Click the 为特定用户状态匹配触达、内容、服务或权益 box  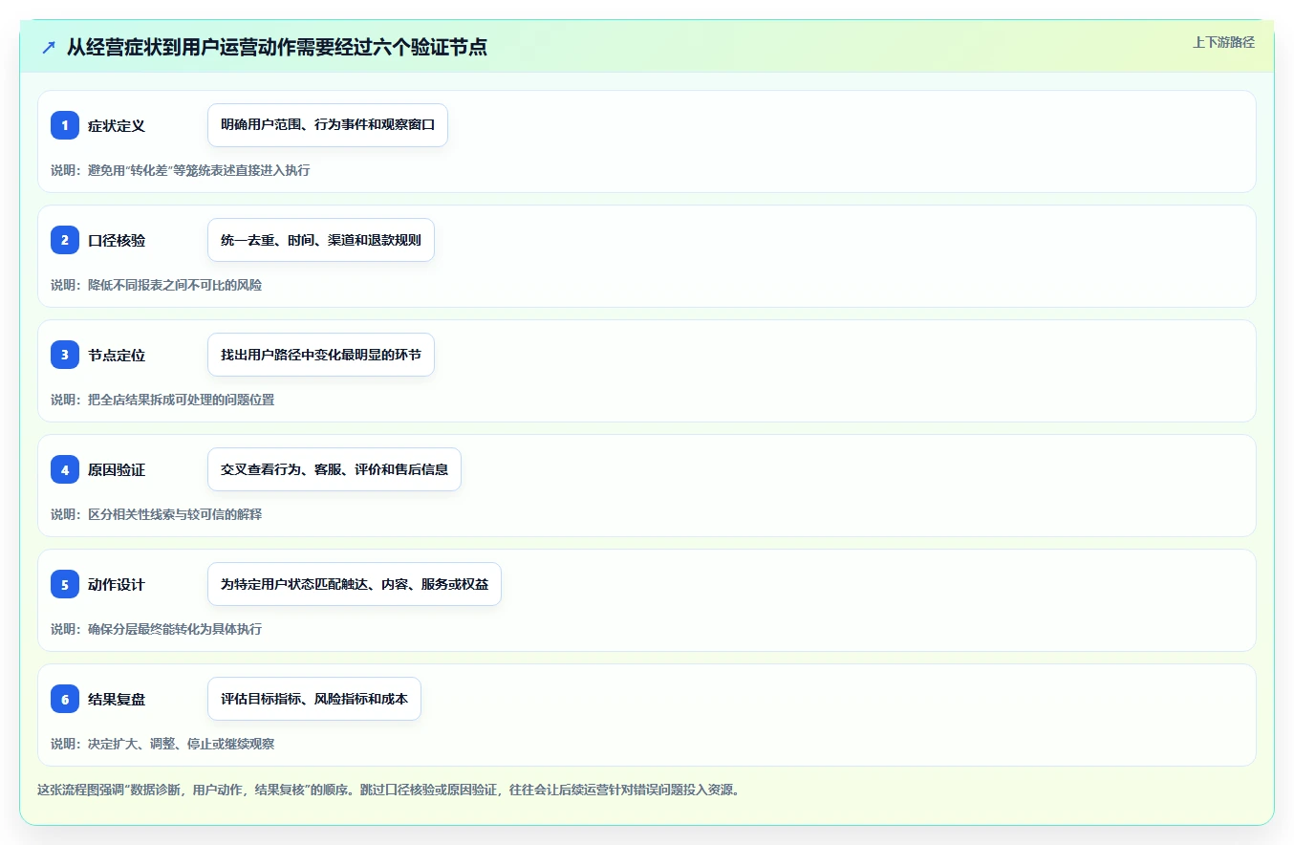(x=355, y=584)
